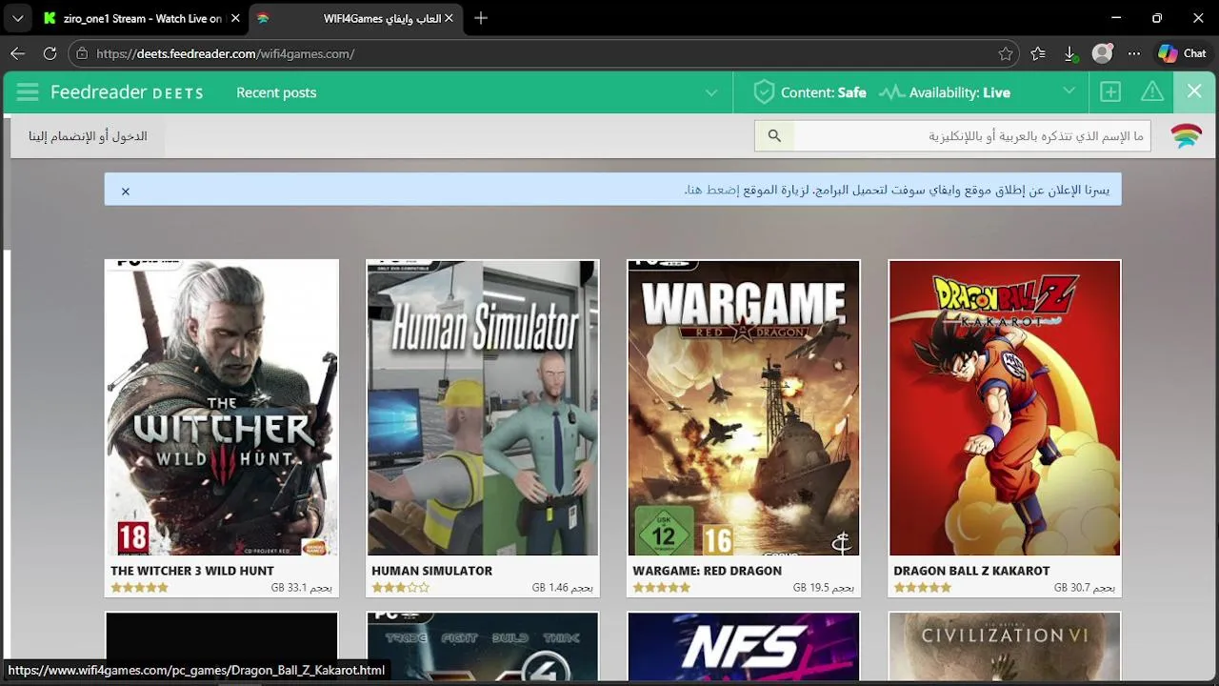The height and width of the screenshot is (686, 1219).
Task: Open The Witcher 3 cover thumbnail
Action: [x=221, y=407]
